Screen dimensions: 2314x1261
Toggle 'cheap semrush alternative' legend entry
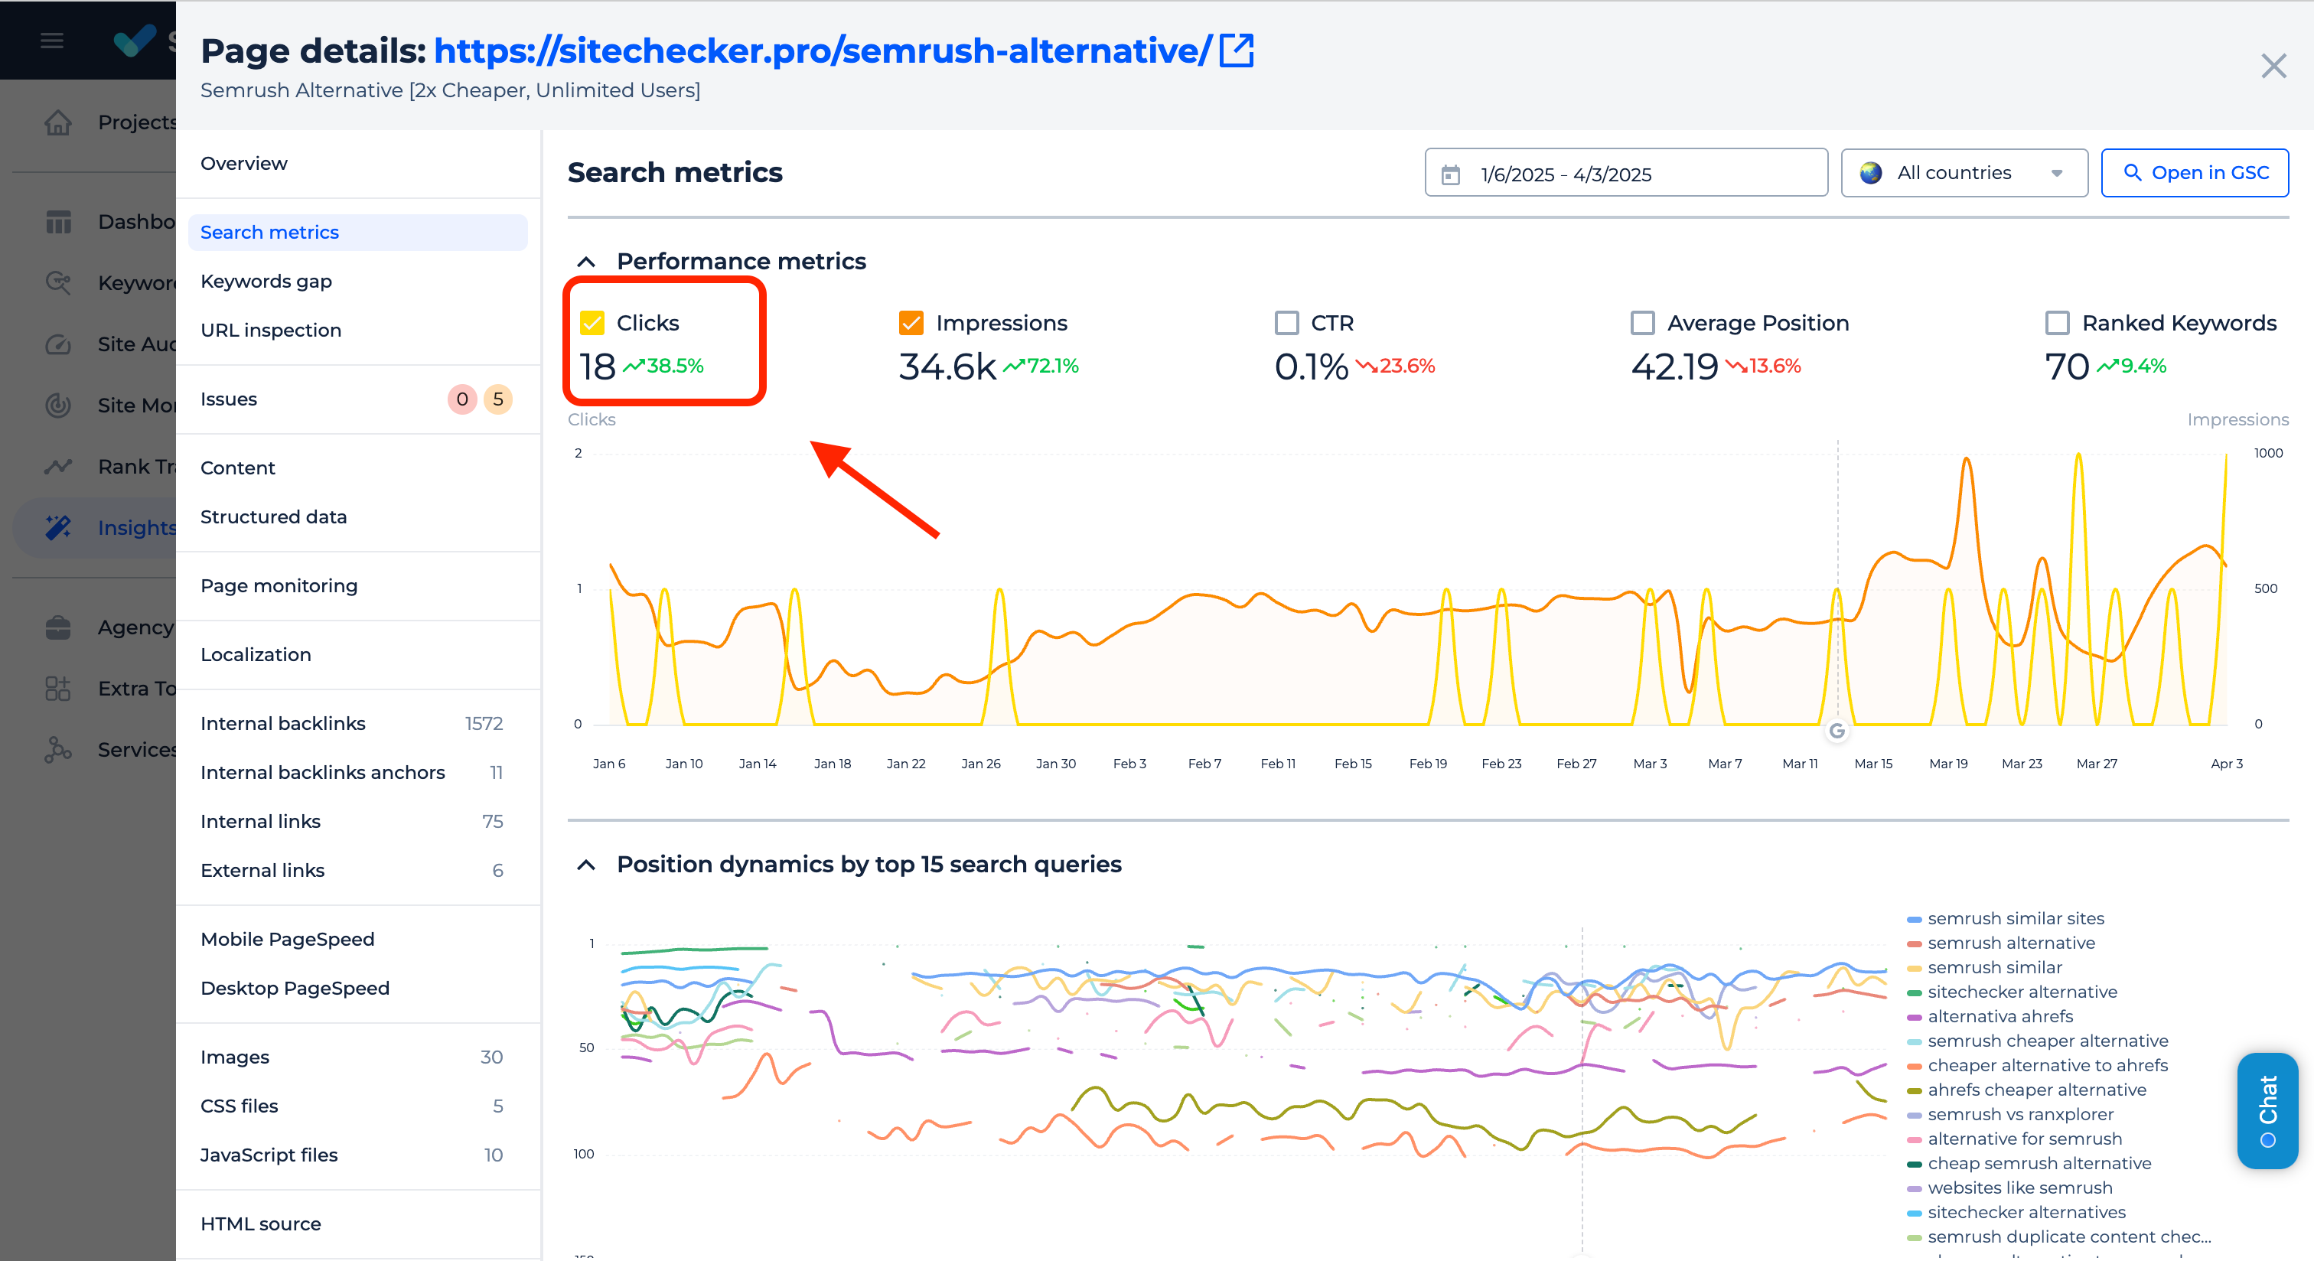coord(2029,1164)
